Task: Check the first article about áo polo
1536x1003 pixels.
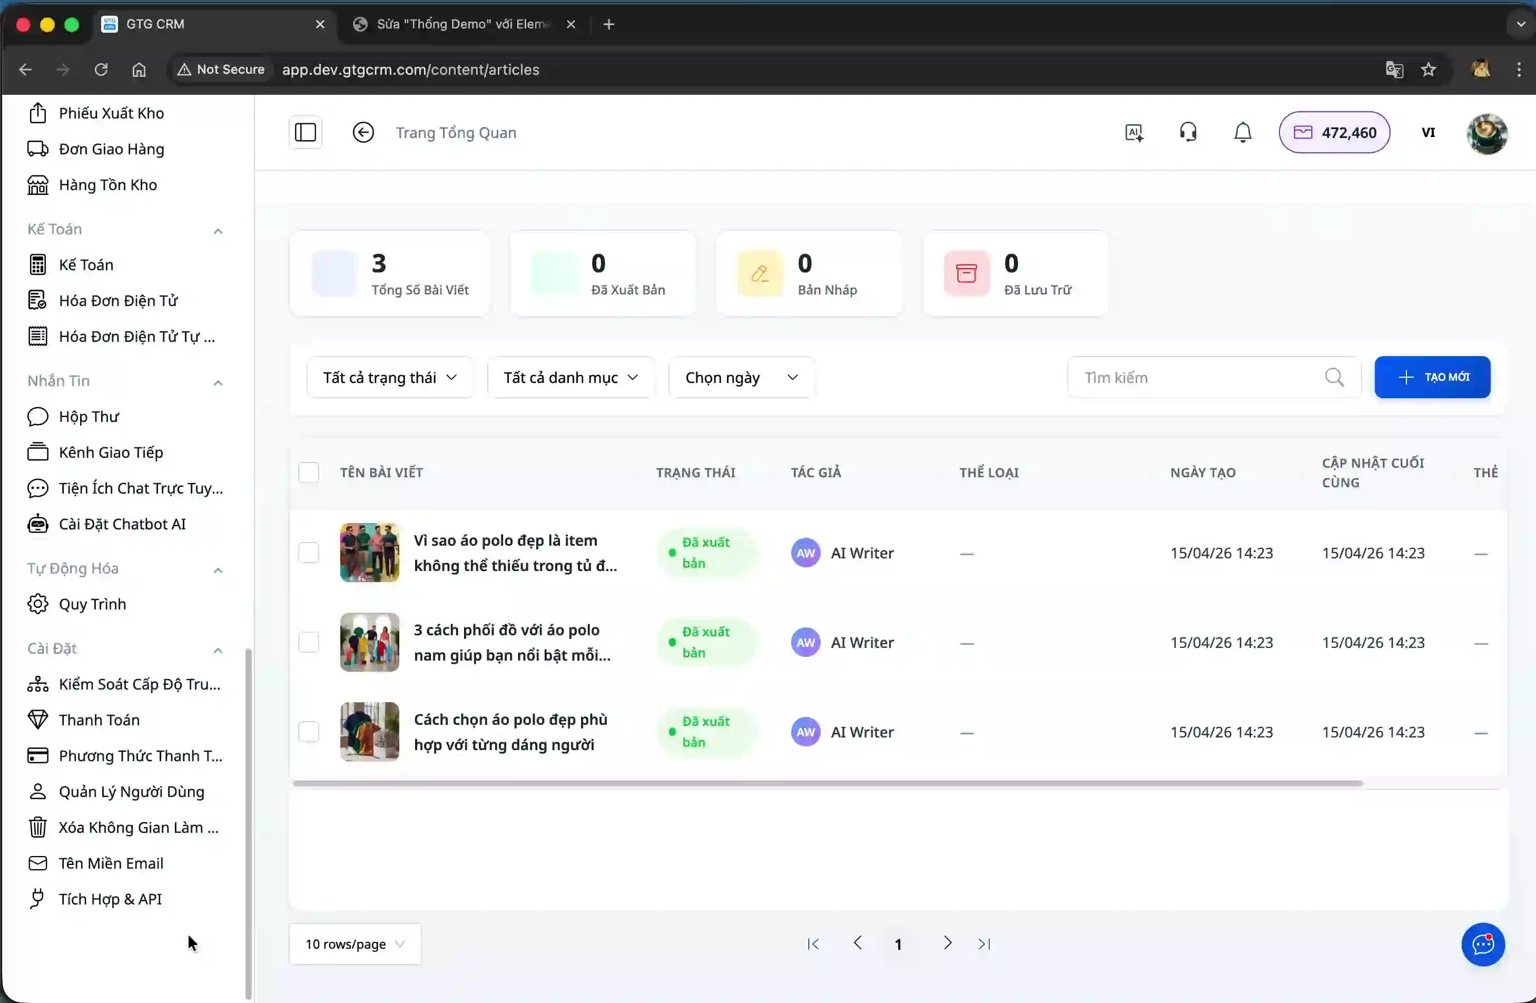Action: click(x=309, y=553)
